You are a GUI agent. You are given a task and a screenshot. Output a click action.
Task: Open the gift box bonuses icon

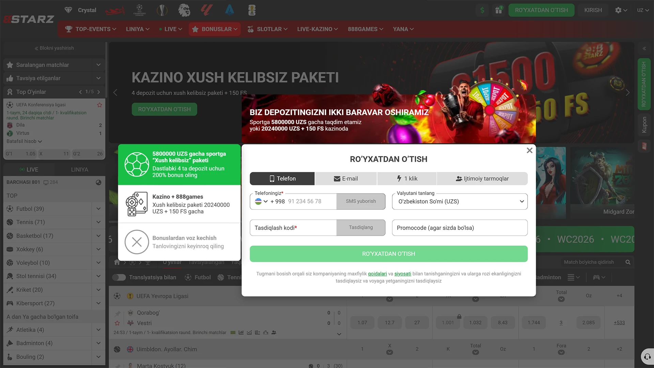pyautogui.click(x=499, y=10)
